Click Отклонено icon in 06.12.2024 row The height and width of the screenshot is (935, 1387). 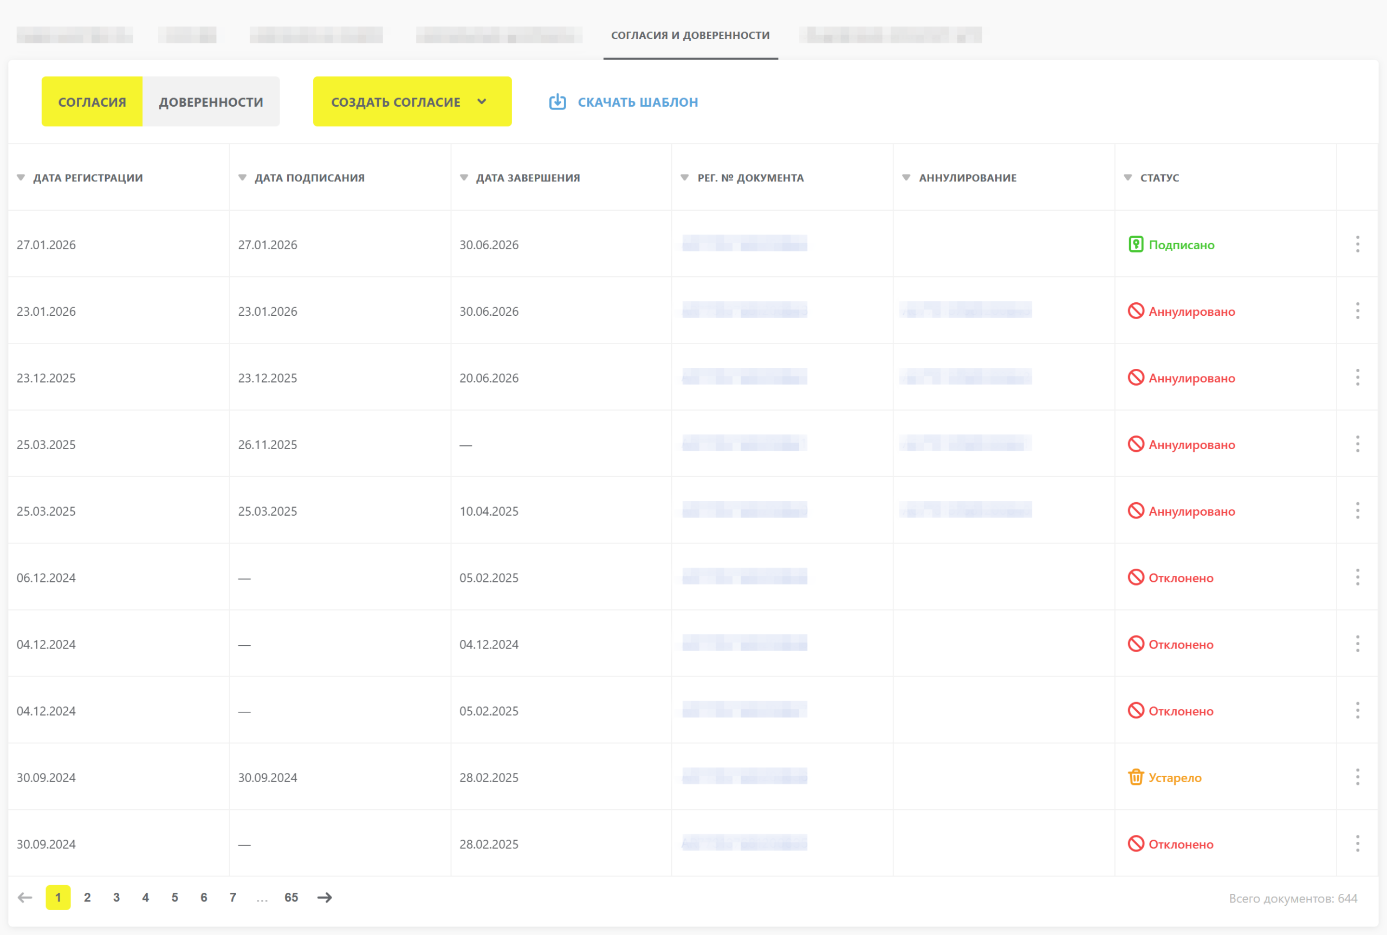tap(1136, 577)
